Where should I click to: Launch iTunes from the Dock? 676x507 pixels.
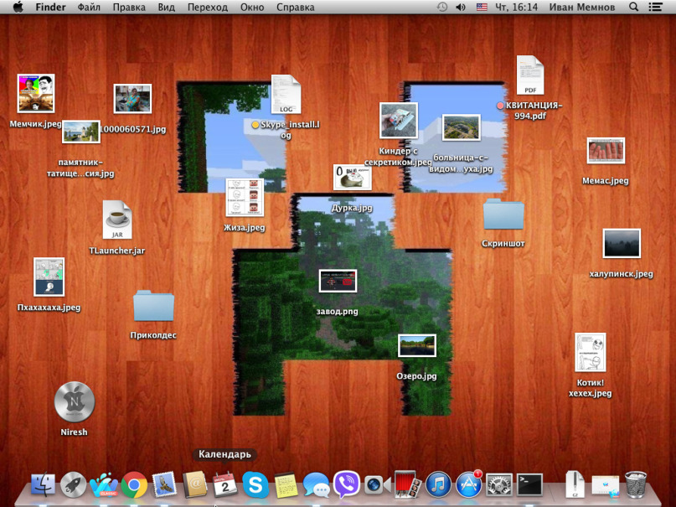[438, 484]
